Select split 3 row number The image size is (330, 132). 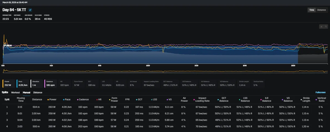pyautogui.click(x=7, y=120)
